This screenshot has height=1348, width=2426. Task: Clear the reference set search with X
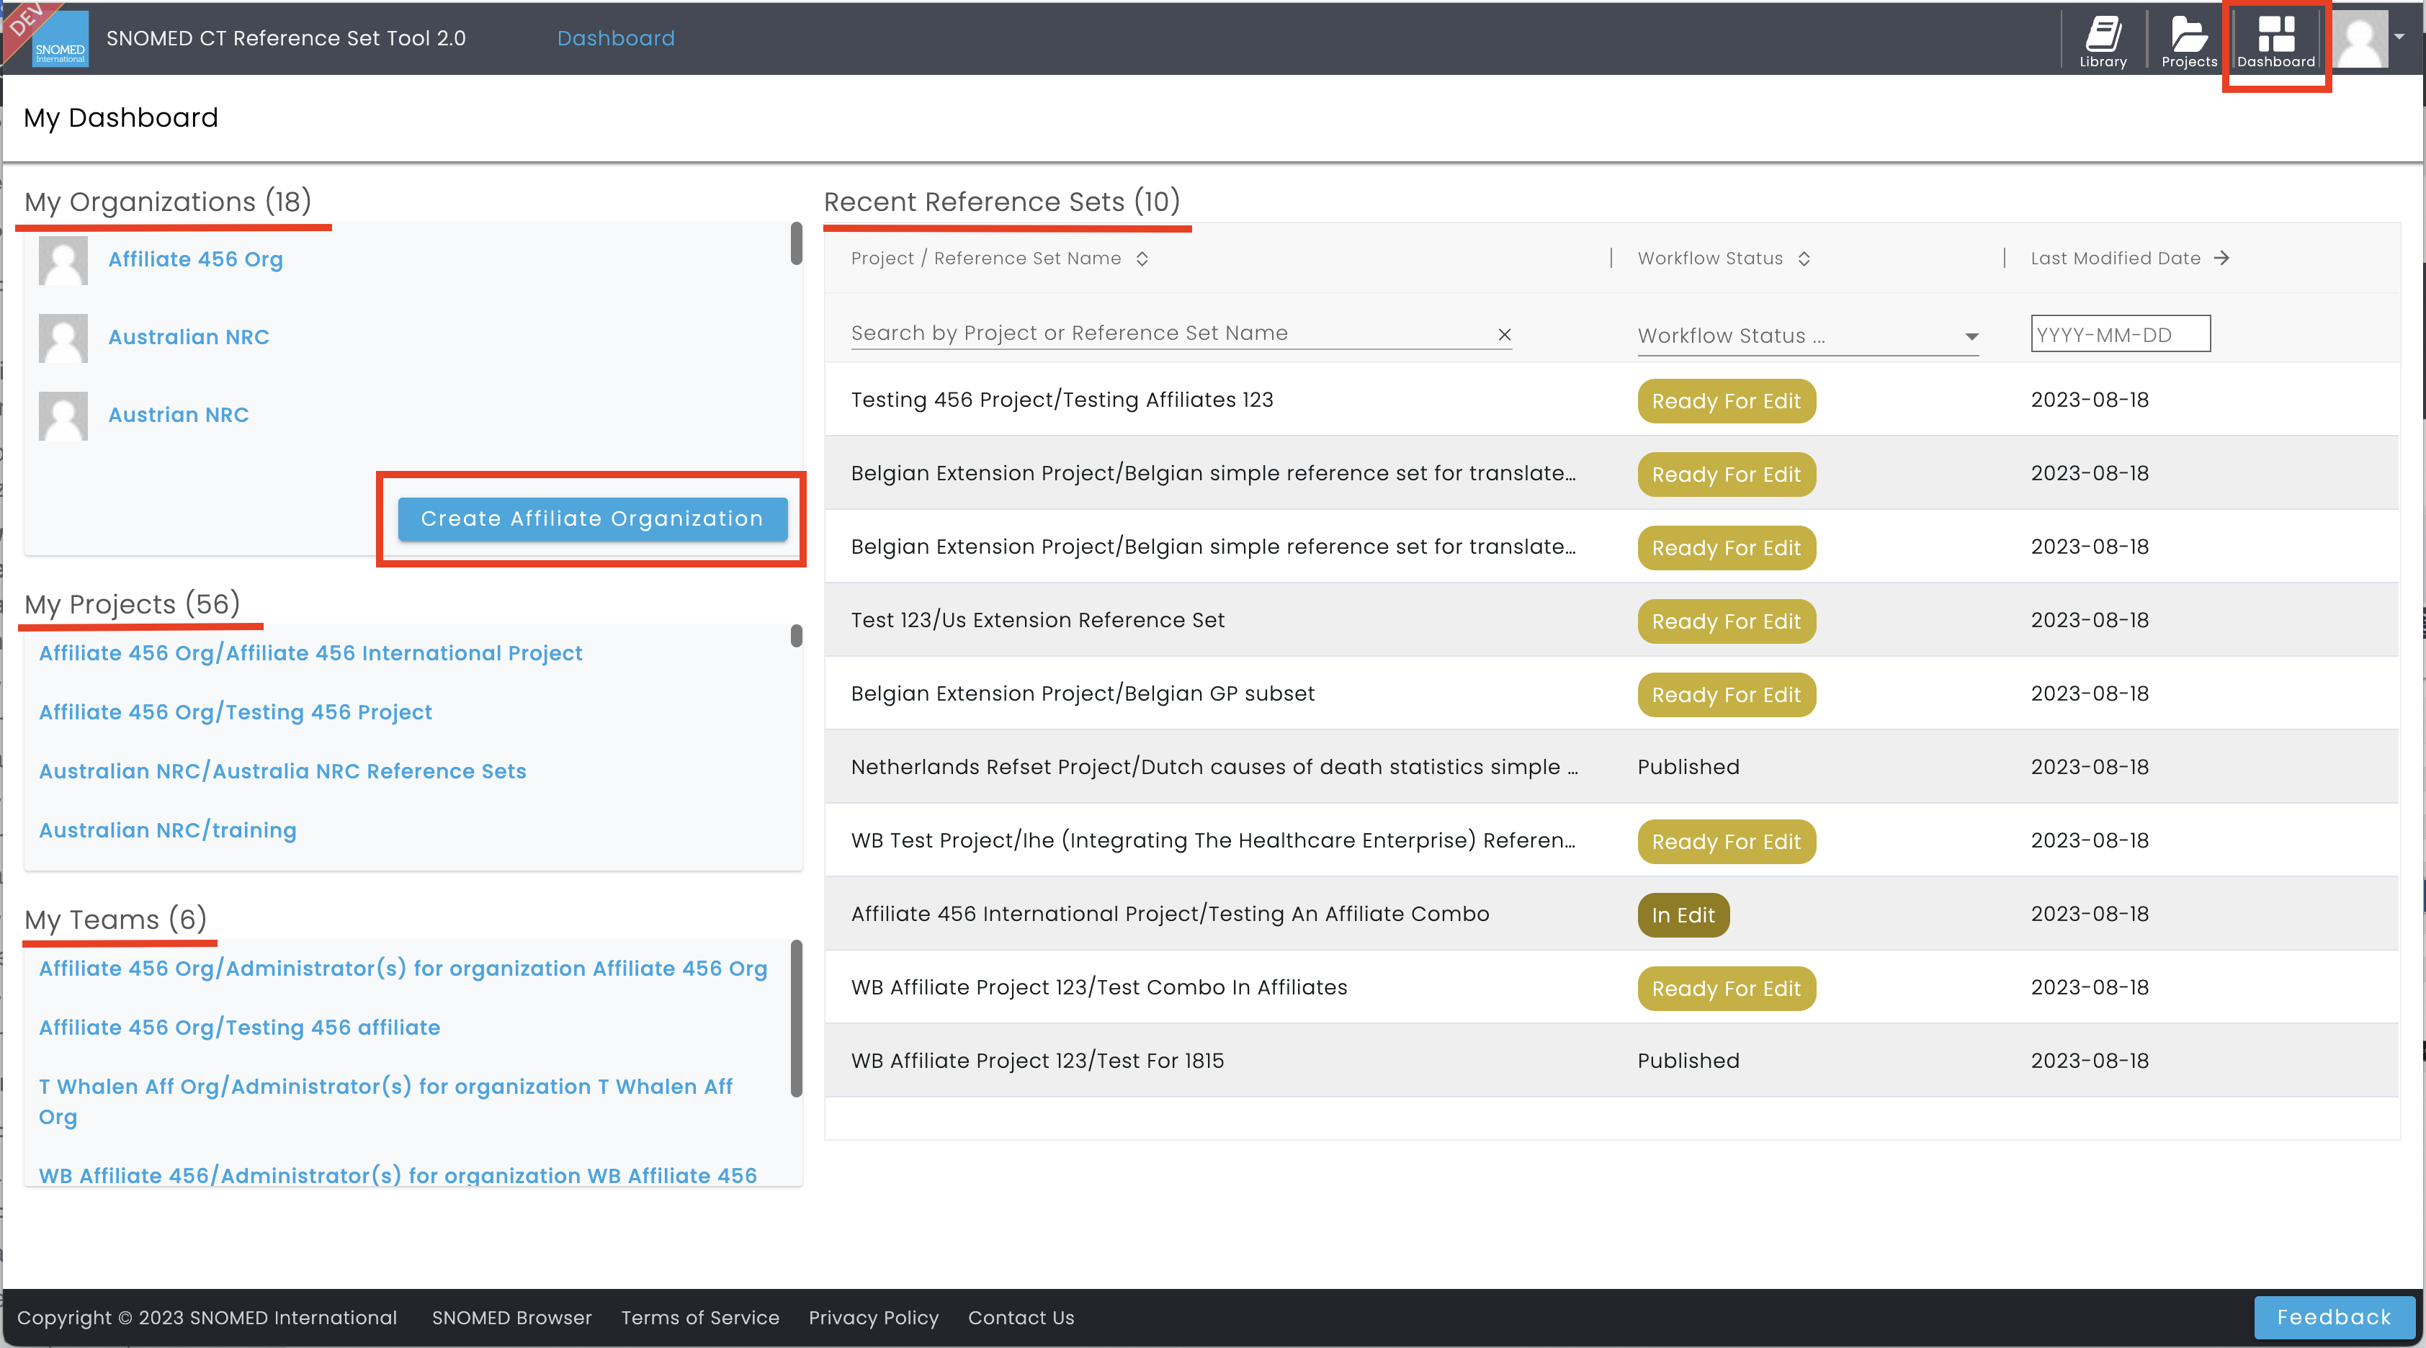click(1504, 334)
